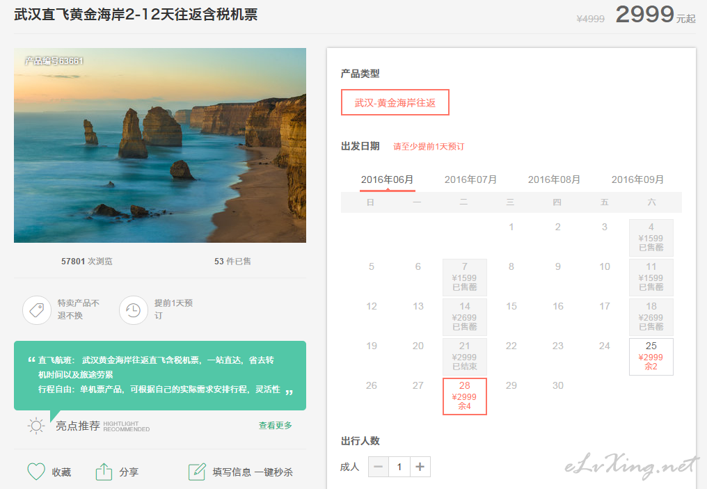Select departure date June 28 ¥2999

(x=465, y=396)
